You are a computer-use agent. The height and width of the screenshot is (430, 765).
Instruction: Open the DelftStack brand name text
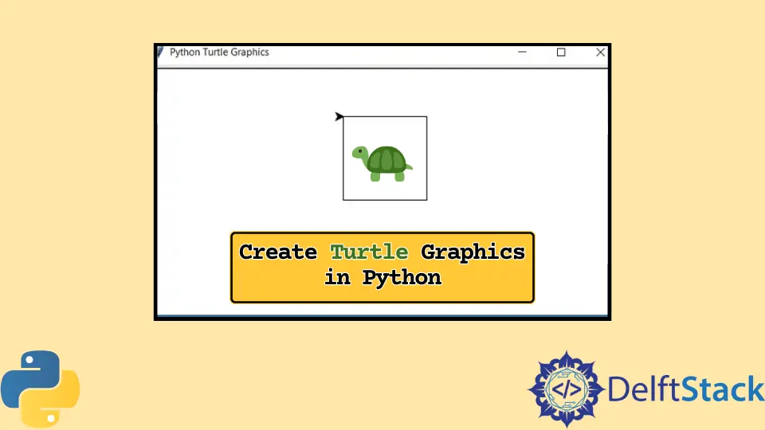[x=685, y=391]
